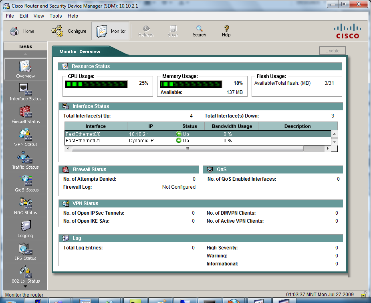This screenshot has width=371, height=303.
Task: Open the Edit menu
Action: point(24,16)
